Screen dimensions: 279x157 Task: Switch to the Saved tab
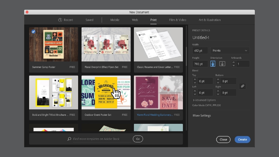tap(89, 20)
